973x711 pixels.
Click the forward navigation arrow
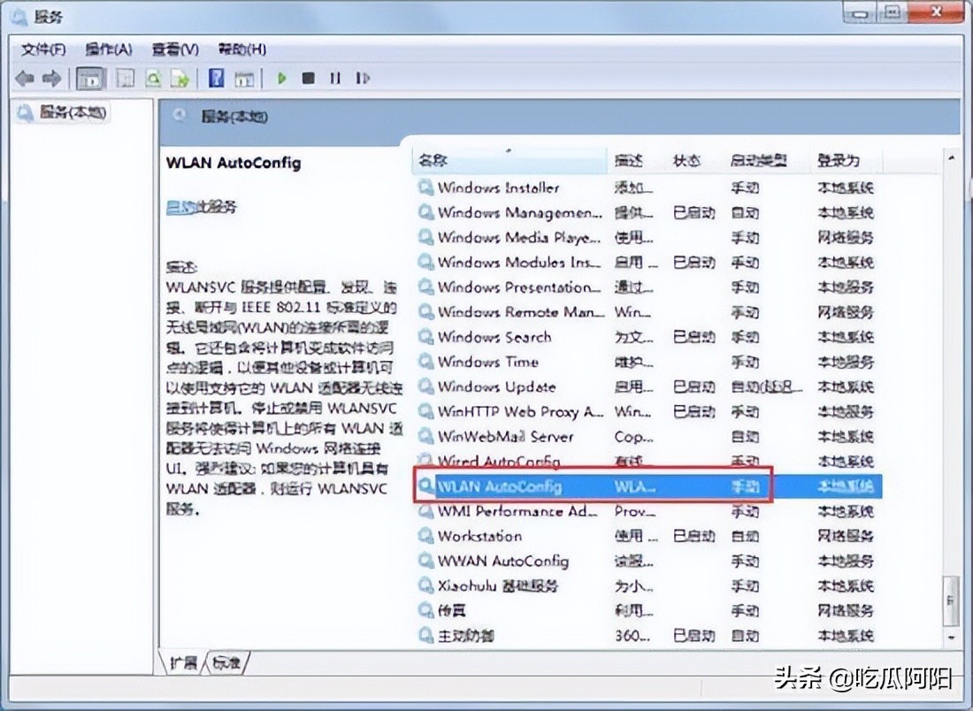51,78
